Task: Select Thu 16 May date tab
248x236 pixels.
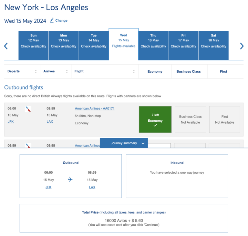Action: click(x=153, y=46)
